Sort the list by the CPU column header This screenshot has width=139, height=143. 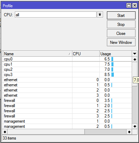coord(86,54)
